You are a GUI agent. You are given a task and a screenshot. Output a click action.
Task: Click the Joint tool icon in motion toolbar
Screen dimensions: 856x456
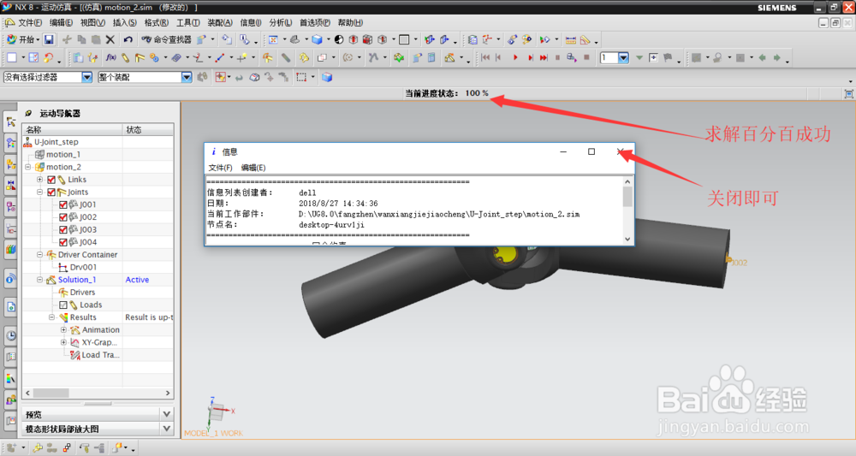point(140,58)
